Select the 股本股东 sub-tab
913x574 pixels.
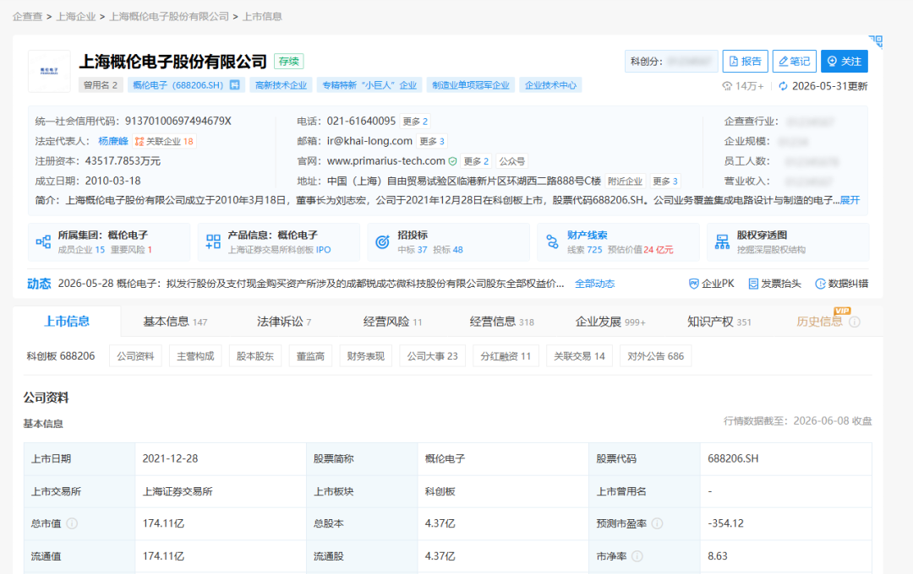[x=255, y=356]
